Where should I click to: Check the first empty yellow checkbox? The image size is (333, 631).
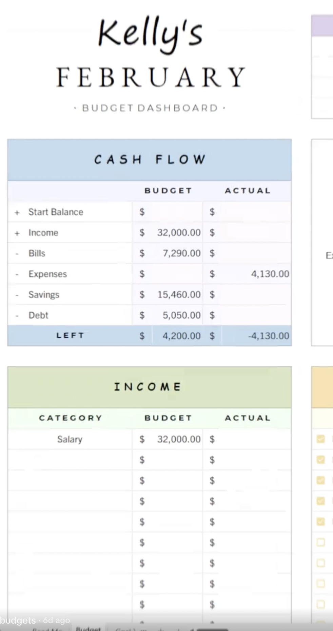pyautogui.click(x=320, y=542)
